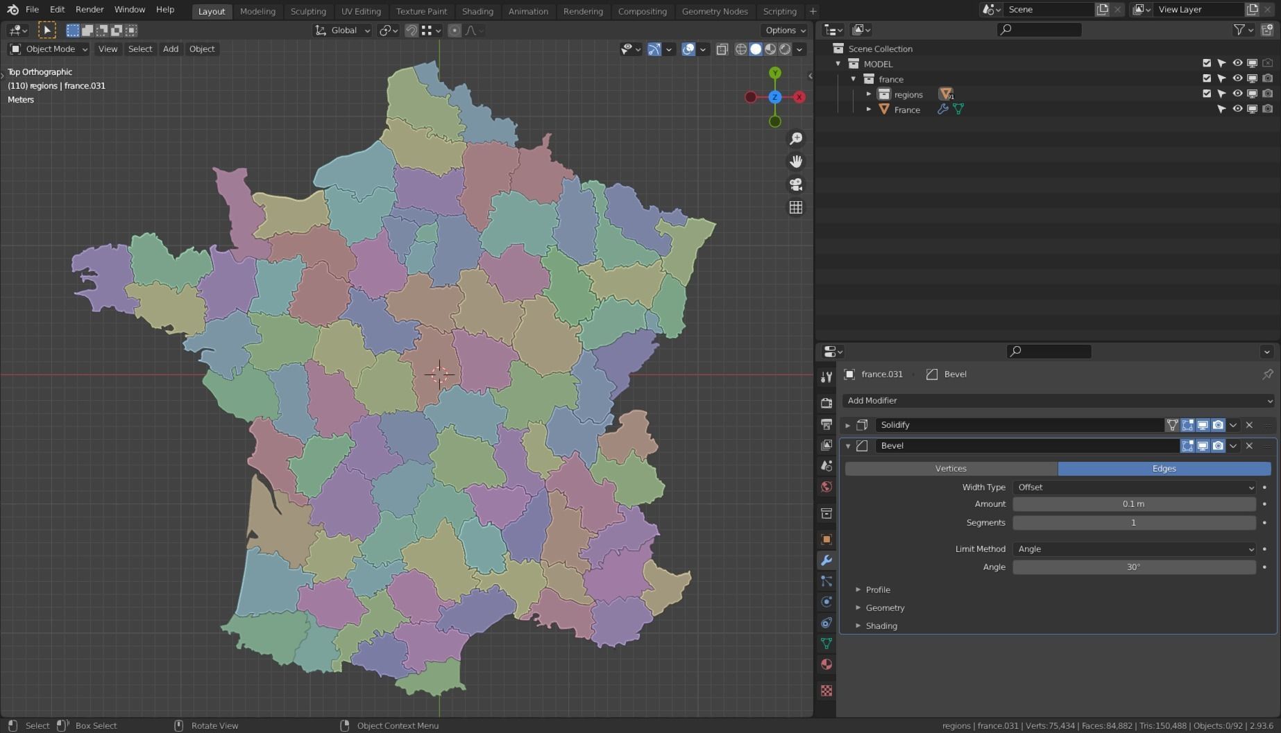Viewport: 1281px width, 733px height.
Task: Click the Blender logo menu icon
Action: click(x=12, y=10)
